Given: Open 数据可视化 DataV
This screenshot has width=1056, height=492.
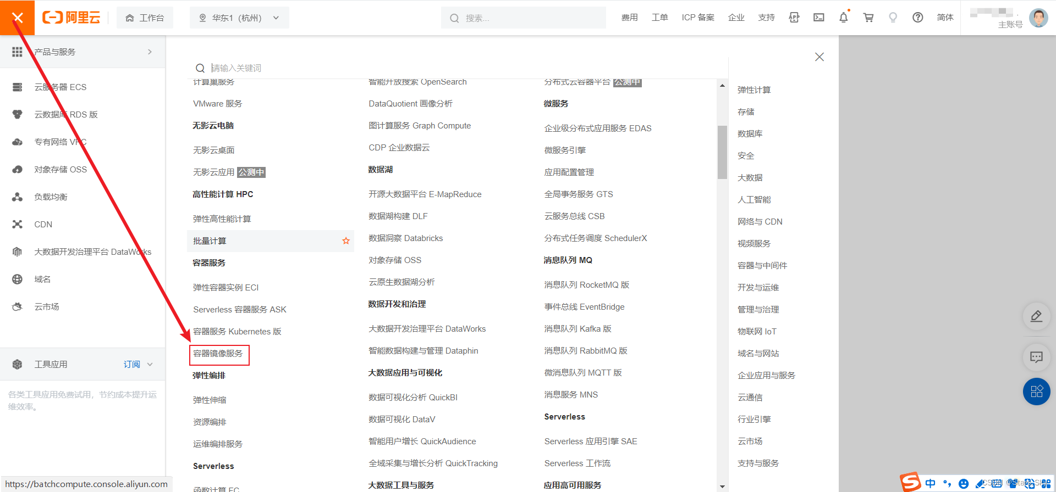Looking at the screenshot, I should (x=402, y=419).
